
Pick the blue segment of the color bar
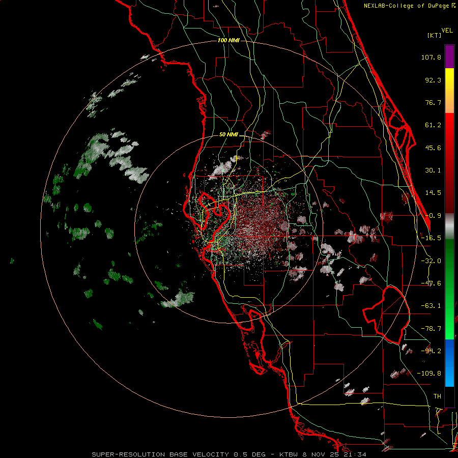click(449, 363)
